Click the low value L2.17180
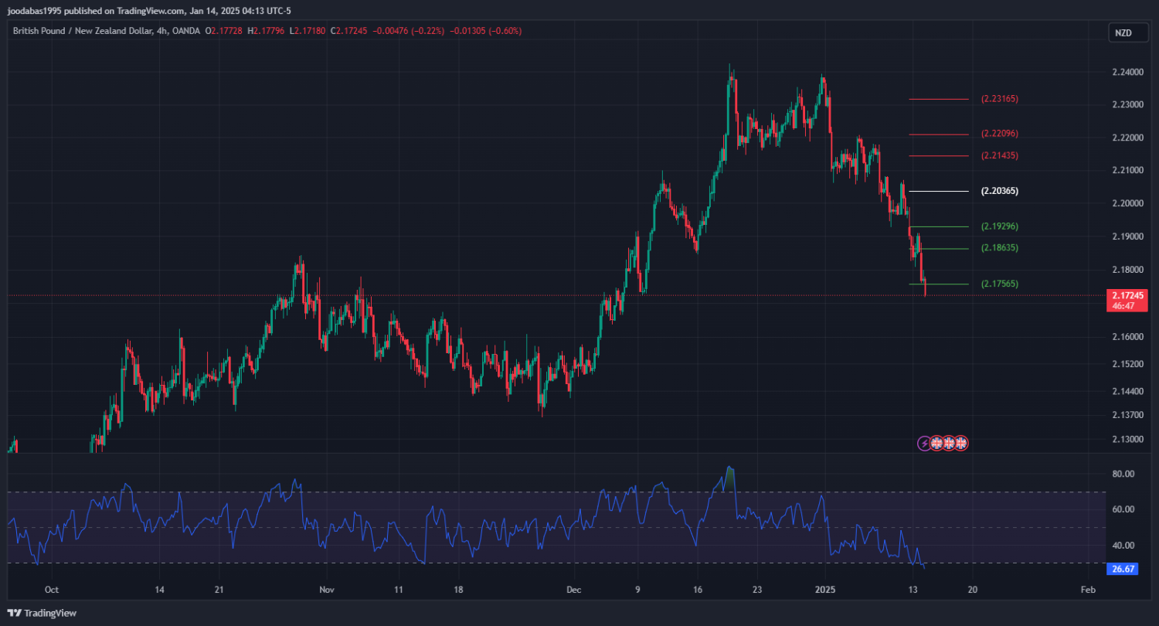1159x626 pixels. pos(307,31)
